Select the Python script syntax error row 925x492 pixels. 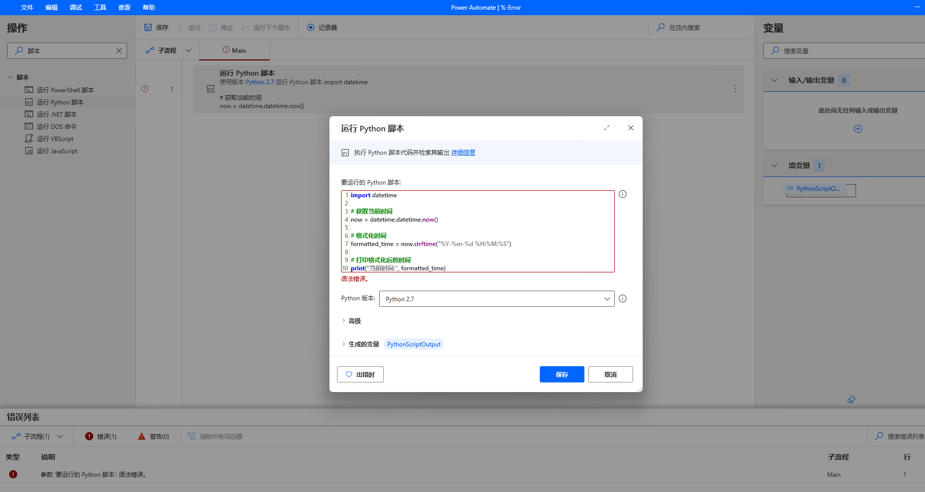coord(462,475)
